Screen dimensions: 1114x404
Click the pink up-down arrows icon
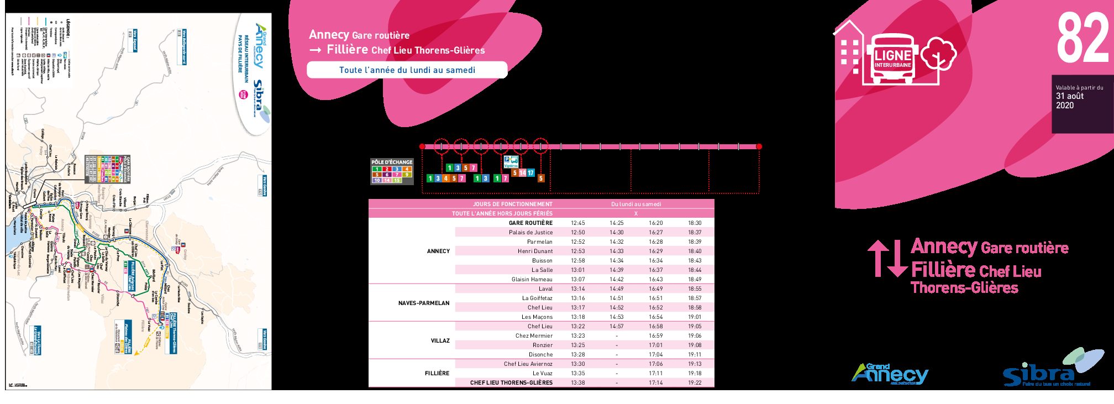click(x=887, y=258)
